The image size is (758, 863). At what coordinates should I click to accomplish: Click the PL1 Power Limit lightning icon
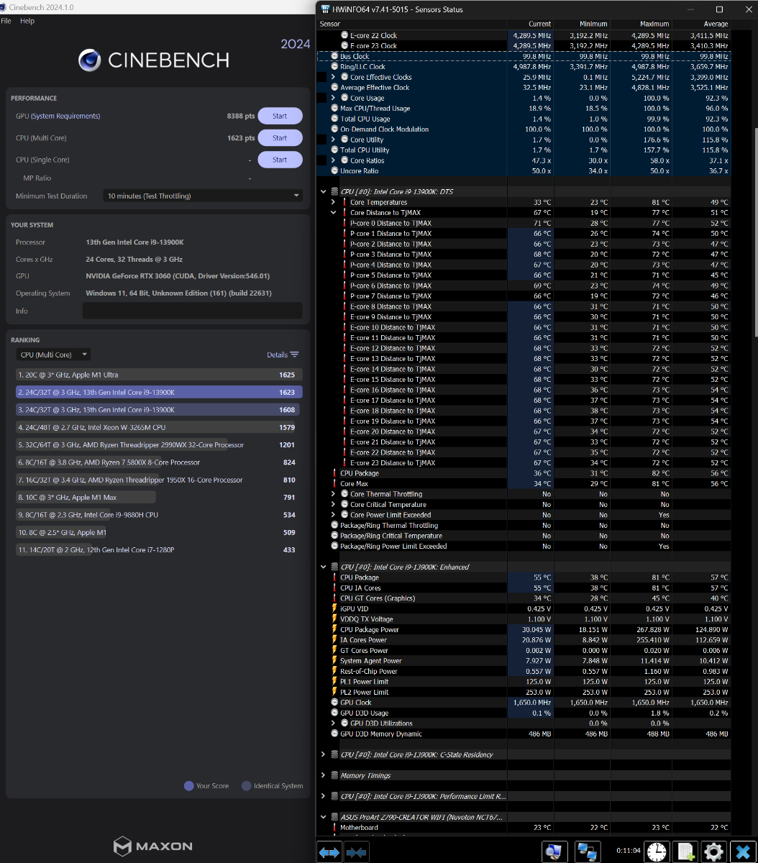[x=334, y=681]
